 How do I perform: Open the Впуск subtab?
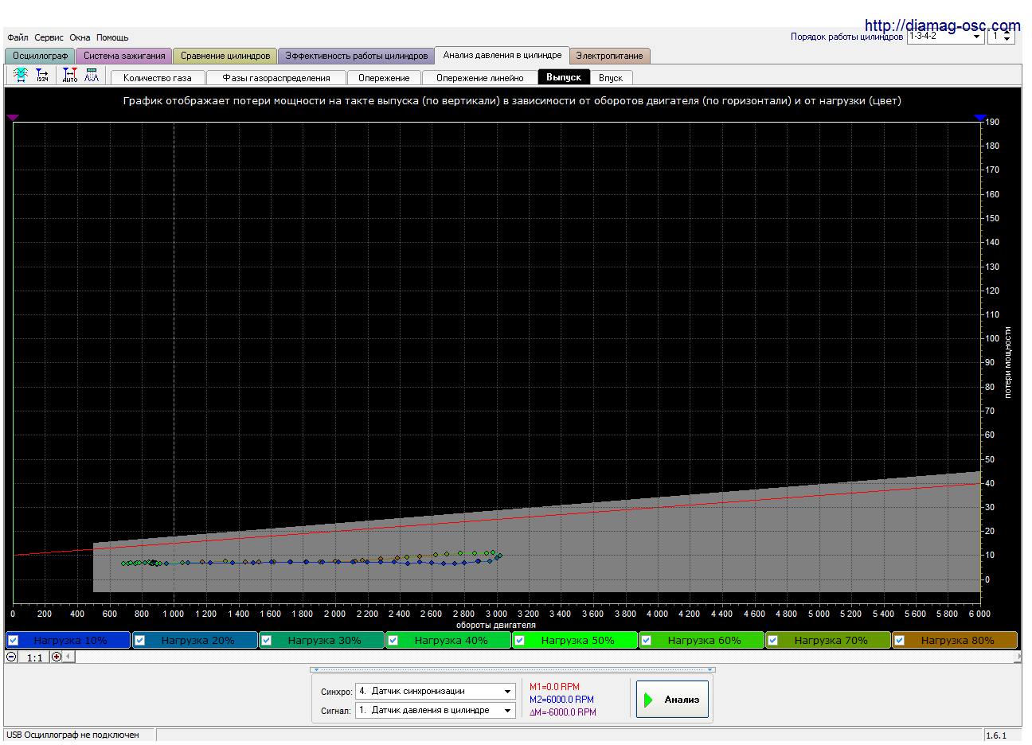pyautogui.click(x=611, y=78)
